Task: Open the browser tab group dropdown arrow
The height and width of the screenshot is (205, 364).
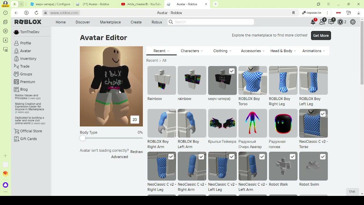Action: click(x=21, y=4)
